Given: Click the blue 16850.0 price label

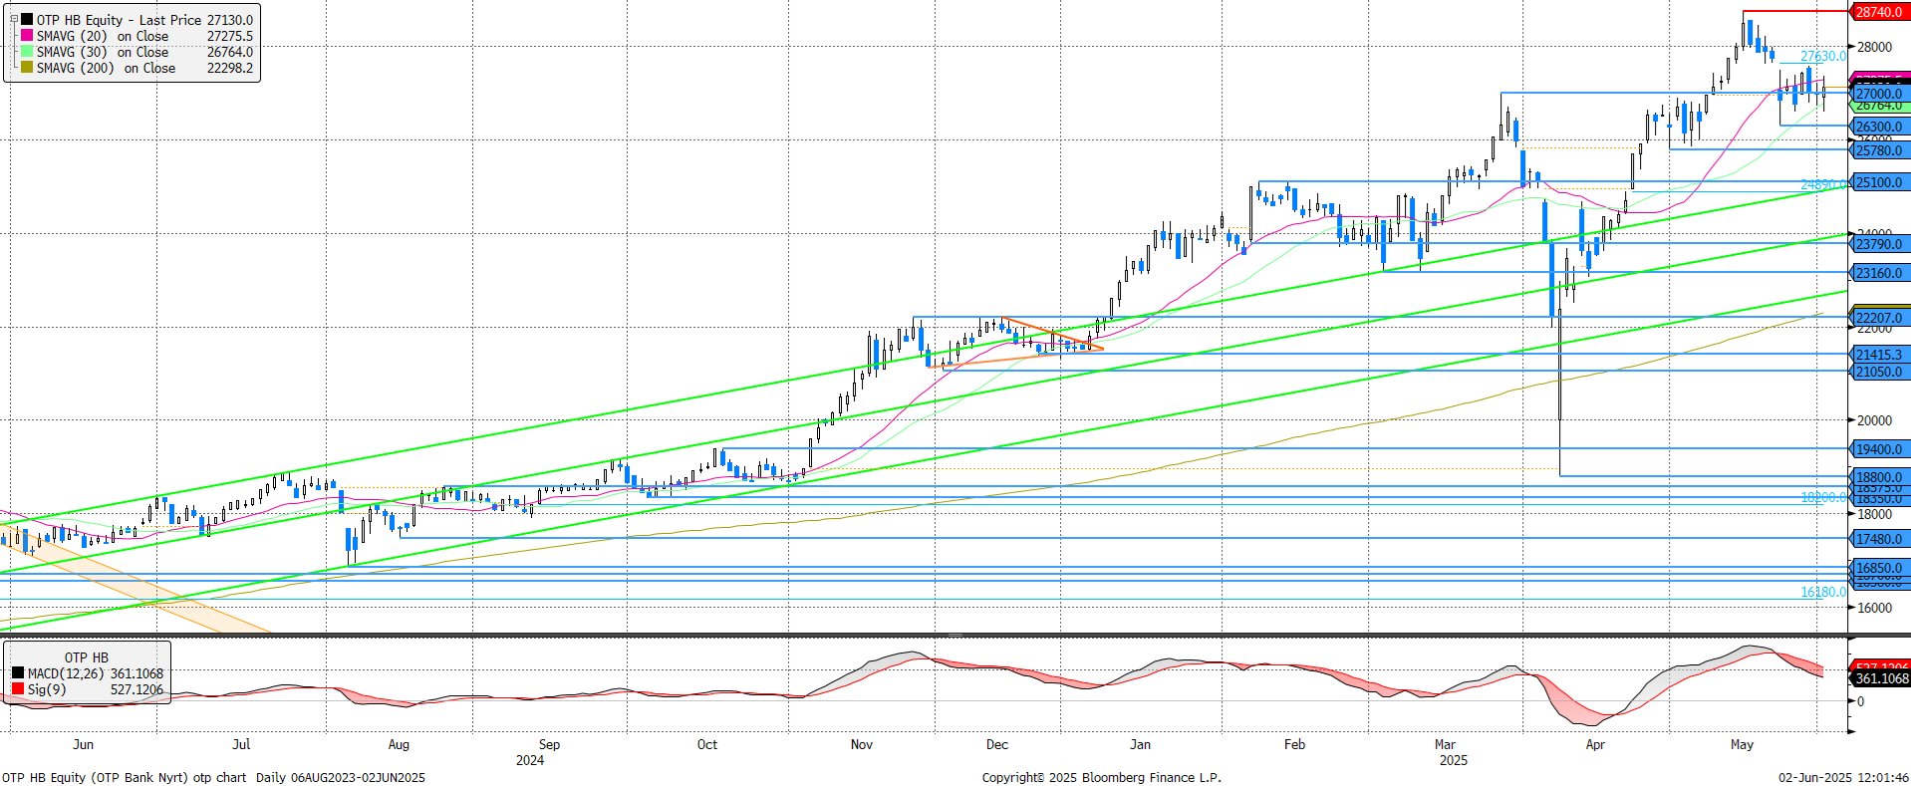Looking at the screenshot, I should pos(1879,568).
